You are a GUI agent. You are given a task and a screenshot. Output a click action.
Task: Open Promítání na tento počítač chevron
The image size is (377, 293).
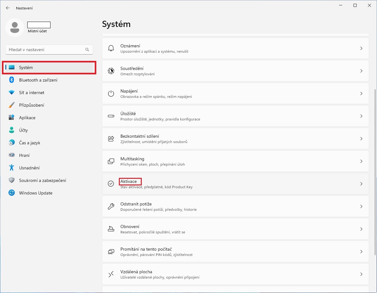pyautogui.click(x=361, y=252)
